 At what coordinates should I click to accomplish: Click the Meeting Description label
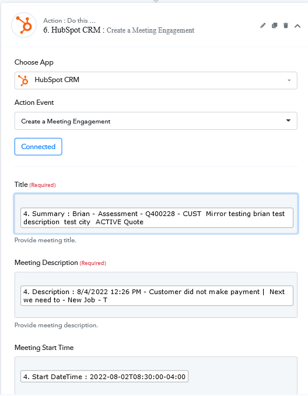(x=46, y=263)
